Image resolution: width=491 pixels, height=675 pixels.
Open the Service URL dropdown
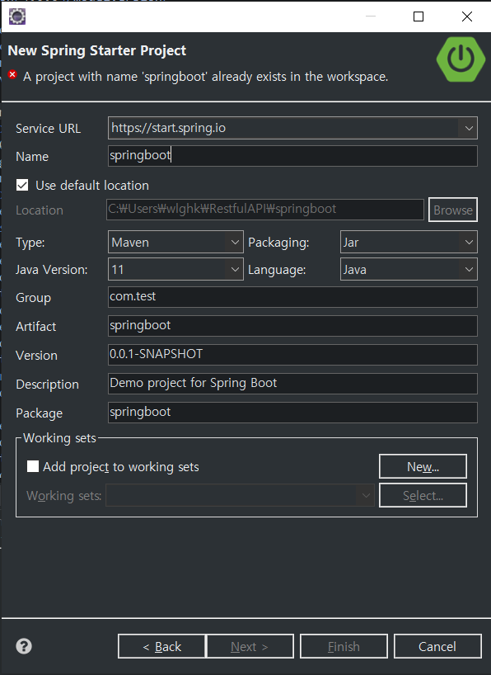coord(469,128)
